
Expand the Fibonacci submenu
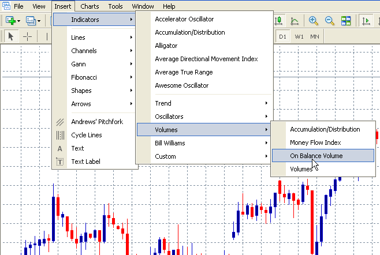point(94,77)
